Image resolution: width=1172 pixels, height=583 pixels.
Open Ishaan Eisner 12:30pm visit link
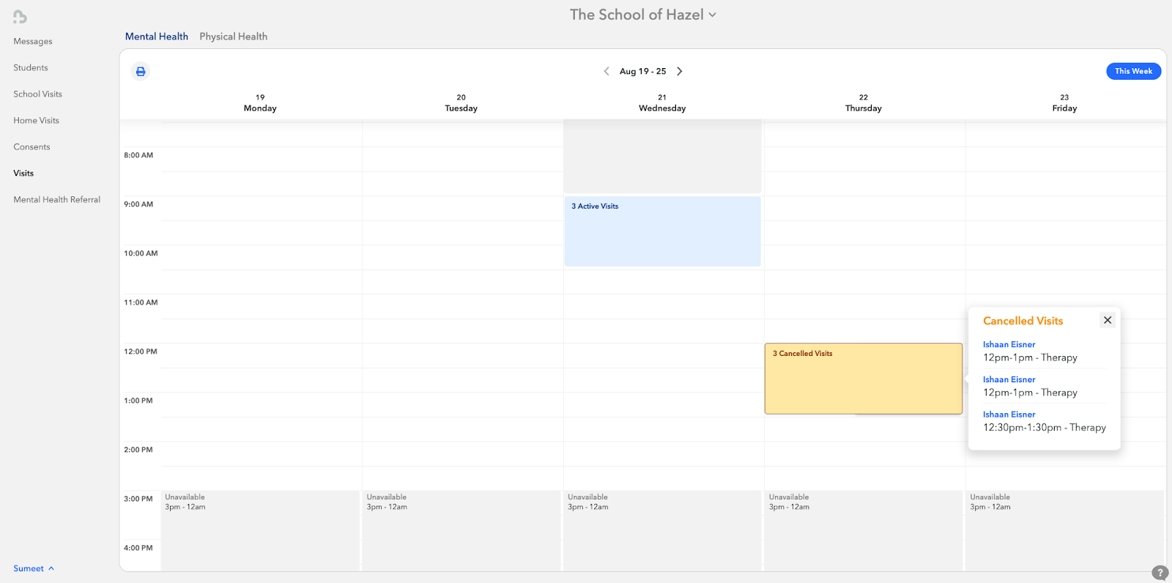pos(1009,415)
